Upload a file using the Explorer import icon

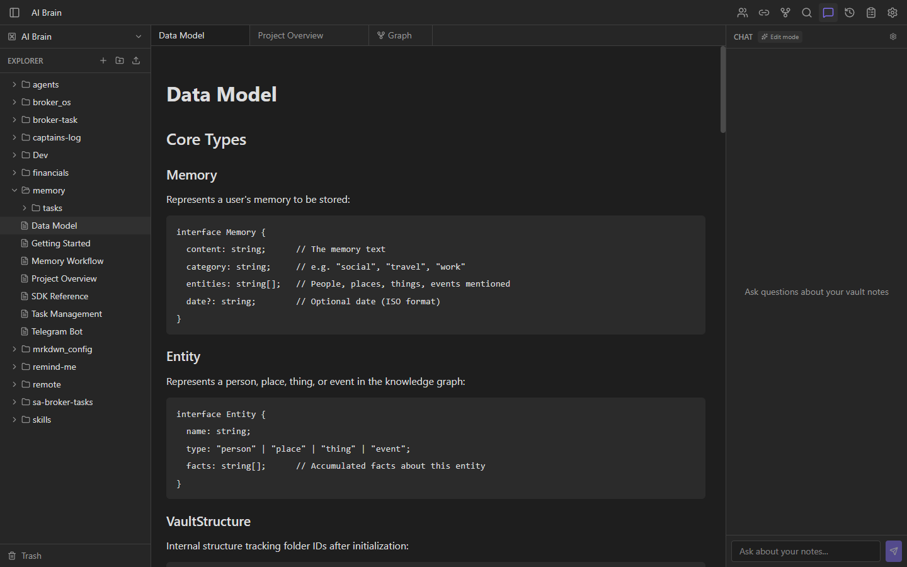(x=135, y=60)
